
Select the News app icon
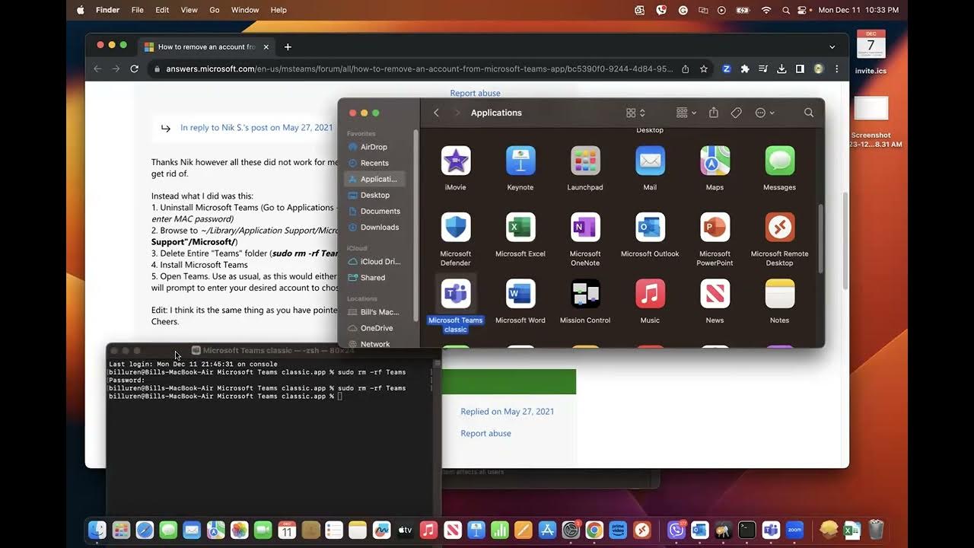[x=715, y=294]
